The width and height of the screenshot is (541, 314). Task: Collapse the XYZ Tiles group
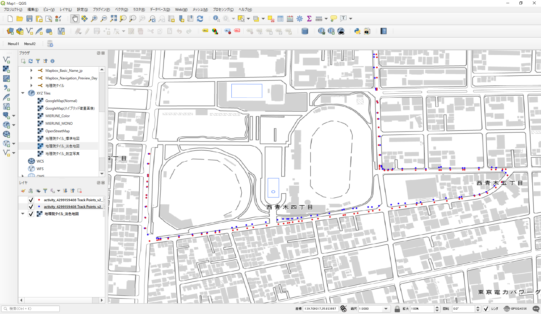pyautogui.click(x=23, y=93)
